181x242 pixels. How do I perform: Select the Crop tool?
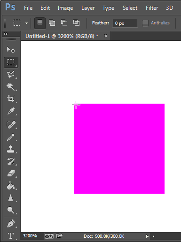click(11, 99)
